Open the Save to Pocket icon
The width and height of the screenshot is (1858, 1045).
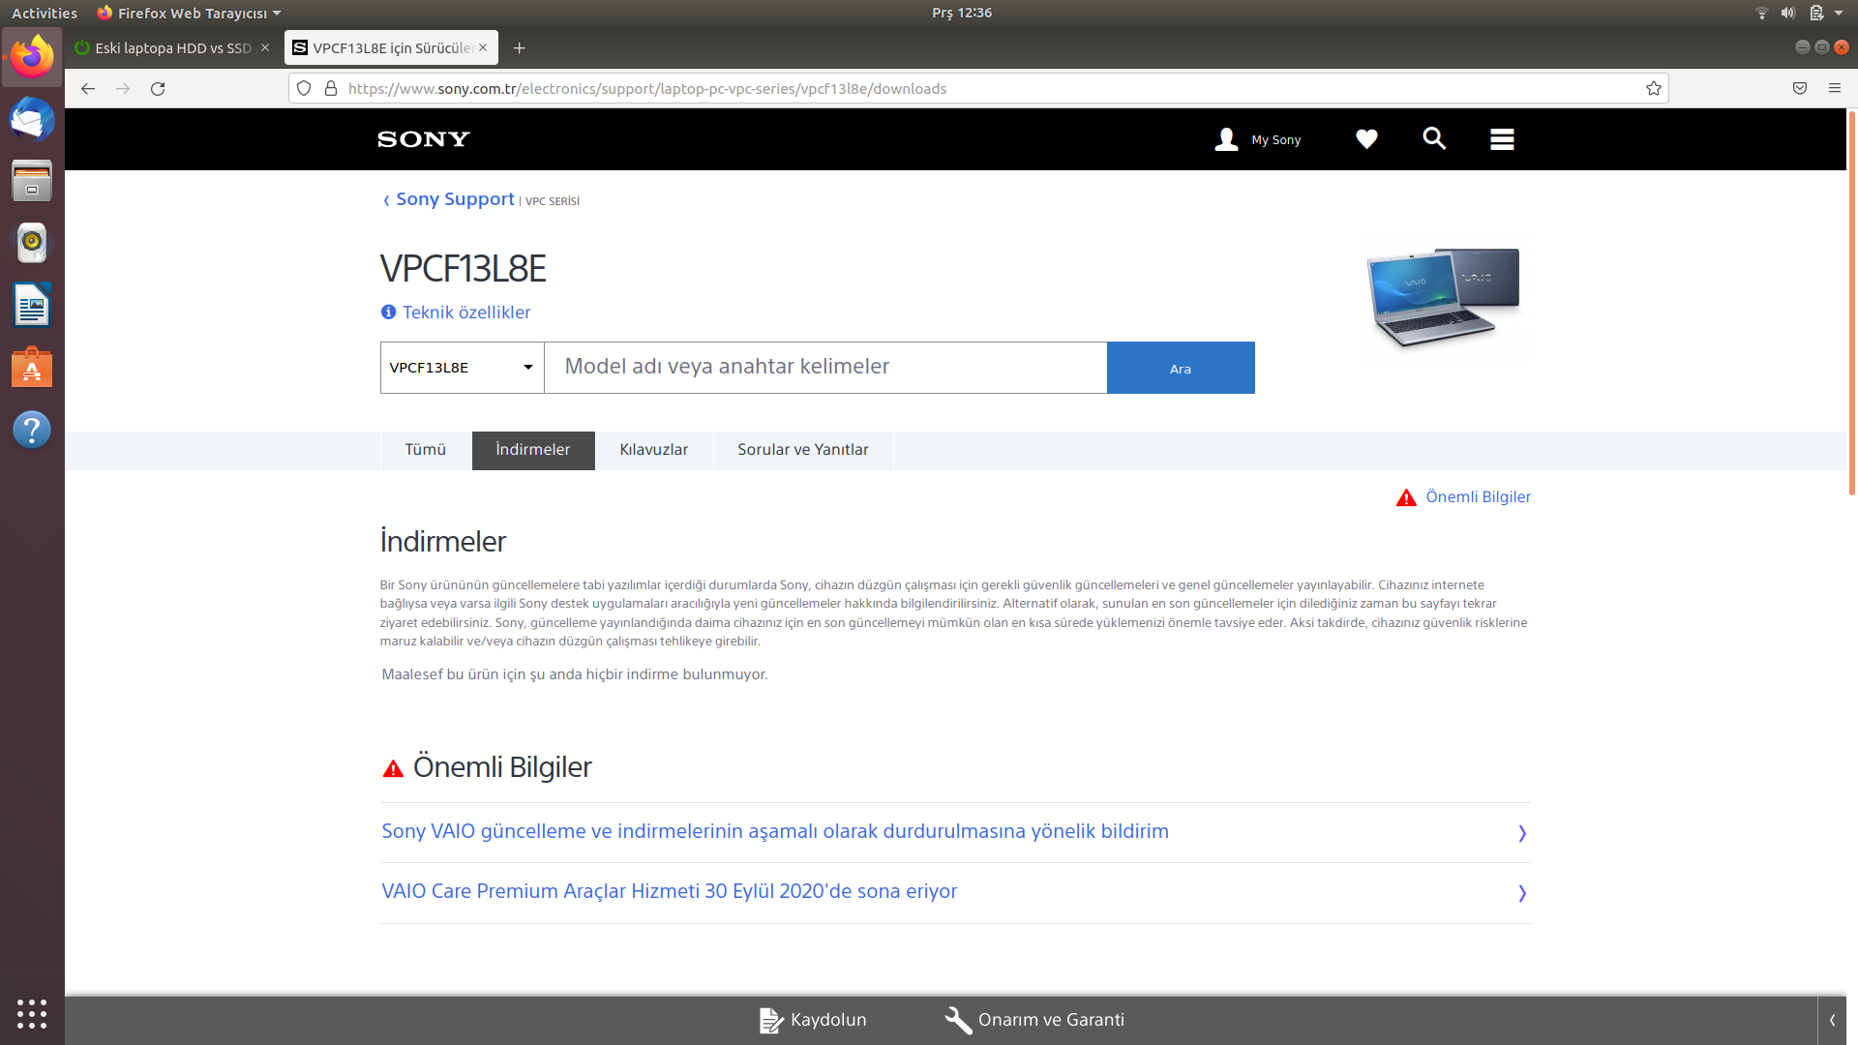[x=1800, y=88]
